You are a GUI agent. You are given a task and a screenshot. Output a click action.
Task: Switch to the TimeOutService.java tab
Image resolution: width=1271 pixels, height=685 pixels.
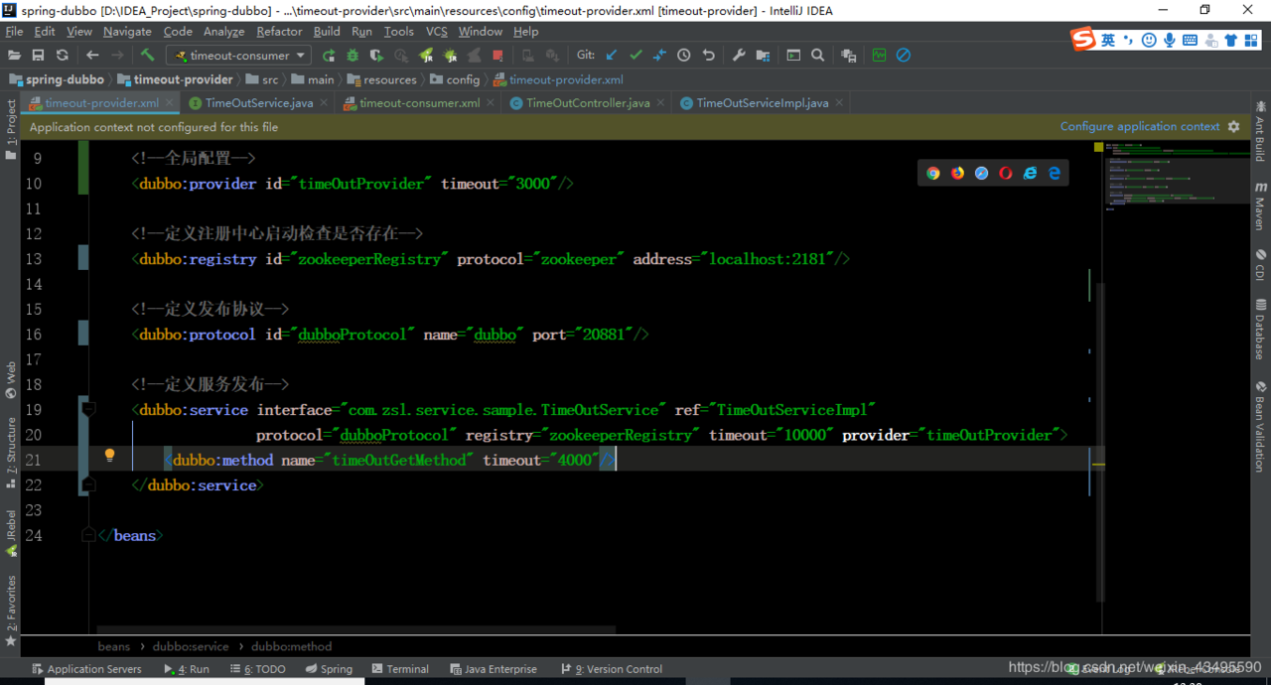258,103
